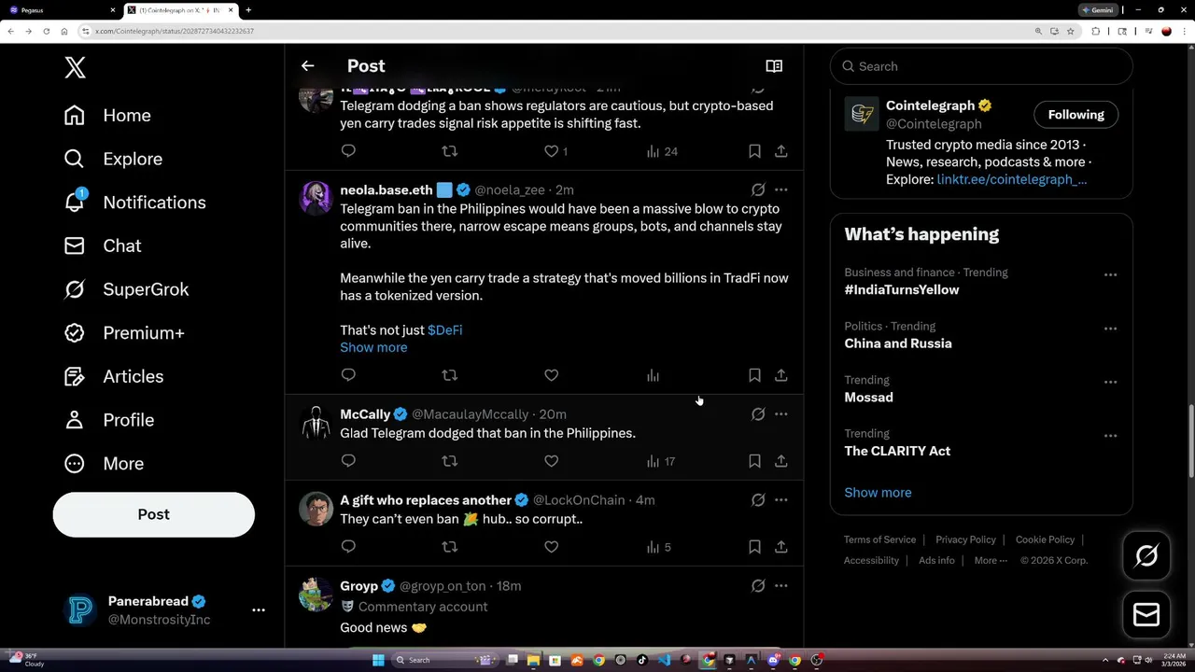Share the yen carry trades comment
This screenshot has width=1195, height=672.
pyautogui.click(x=780, y=151)
